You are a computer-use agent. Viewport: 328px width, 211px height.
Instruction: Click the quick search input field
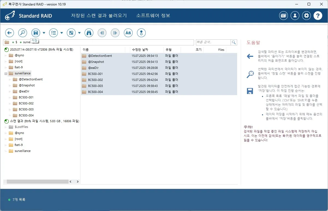pos(213,42)
